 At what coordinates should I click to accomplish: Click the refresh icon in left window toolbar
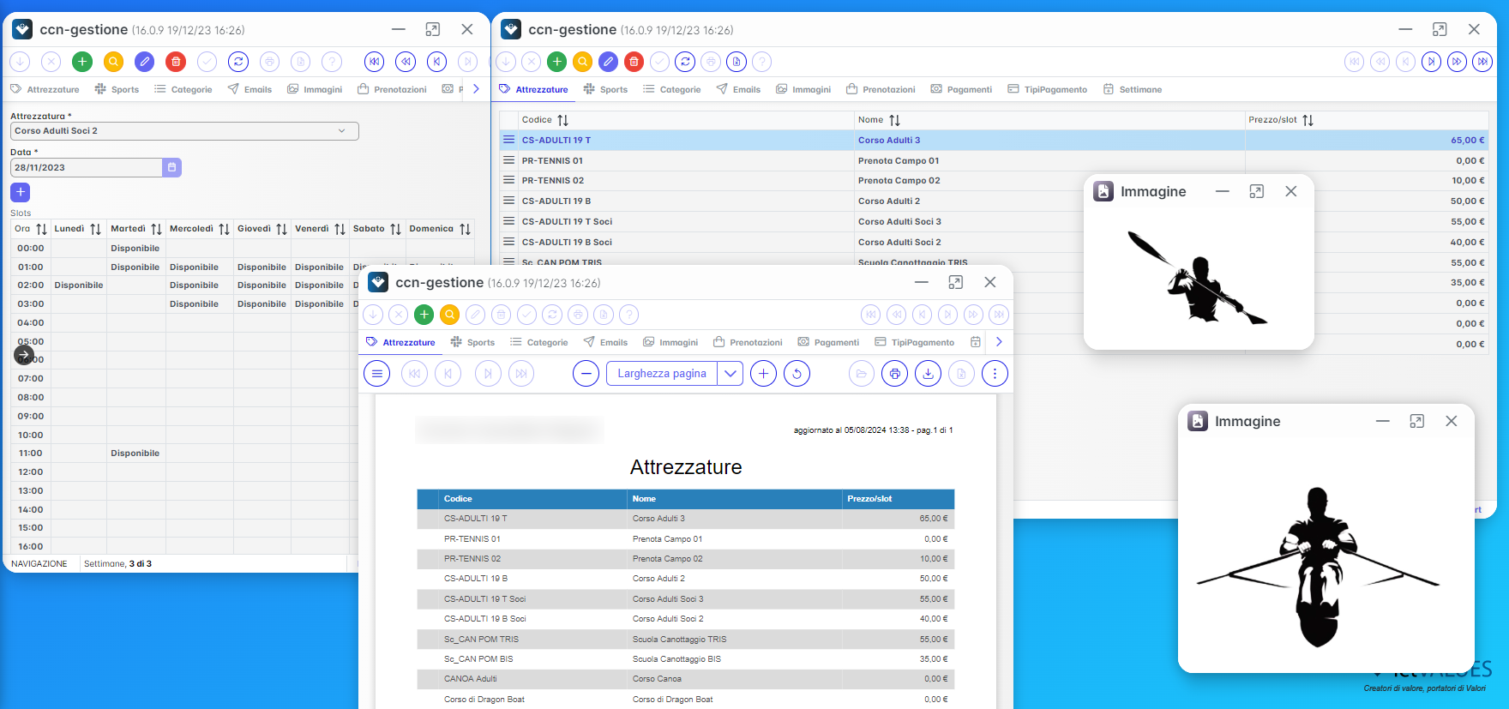point(238,62)
